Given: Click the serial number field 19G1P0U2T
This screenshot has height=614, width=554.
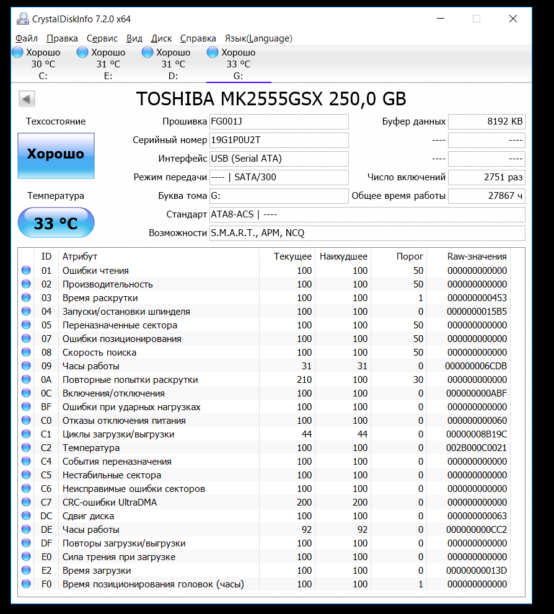Looking at the screenshot, I should 279,140.
